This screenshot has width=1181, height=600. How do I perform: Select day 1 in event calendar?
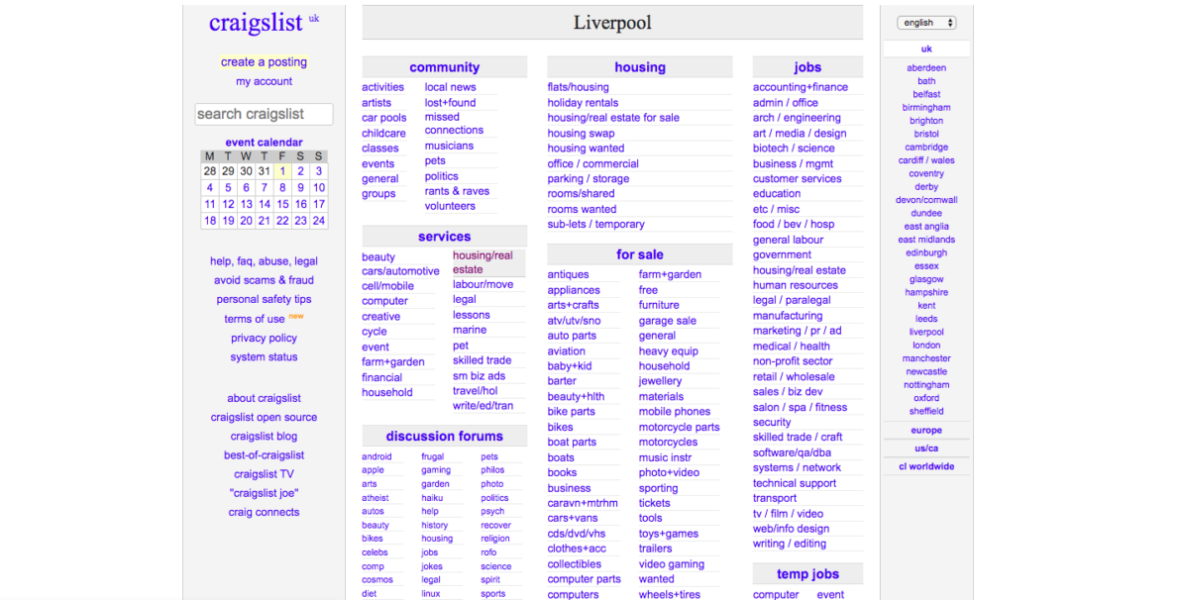click(x=282, y=171)
